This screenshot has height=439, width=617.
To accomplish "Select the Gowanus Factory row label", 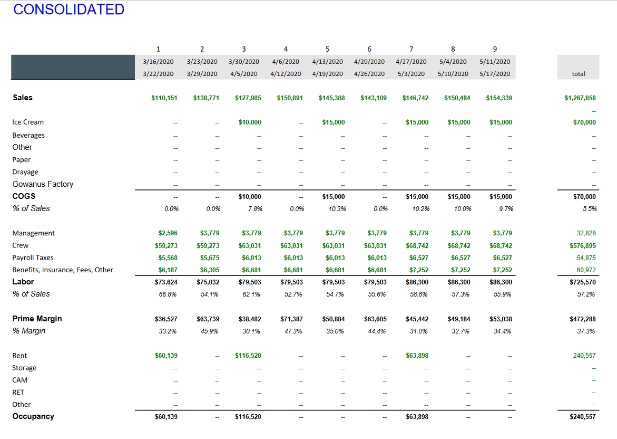I will tap(43, 184).
